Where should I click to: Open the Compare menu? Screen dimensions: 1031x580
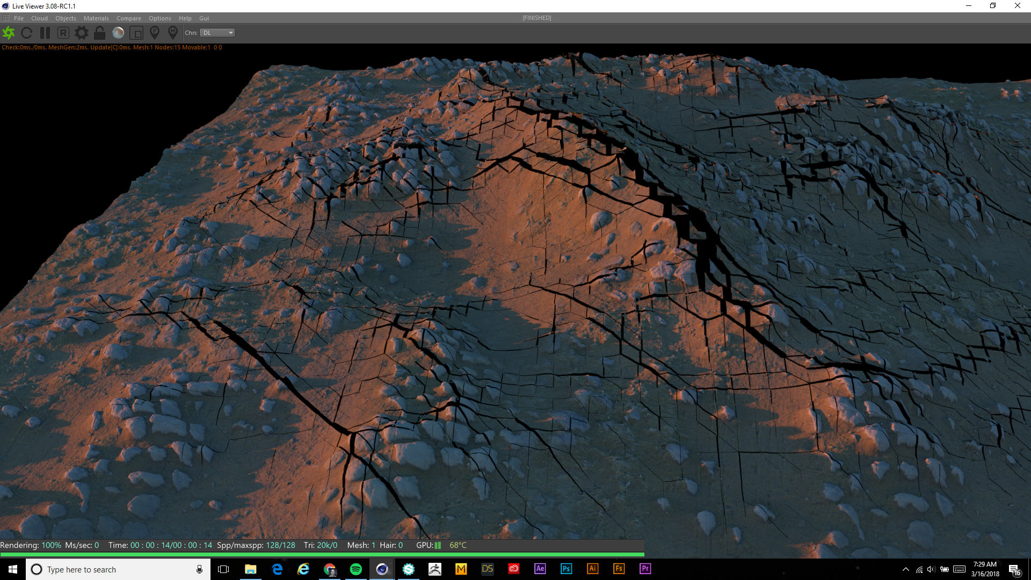click(128, 18)
